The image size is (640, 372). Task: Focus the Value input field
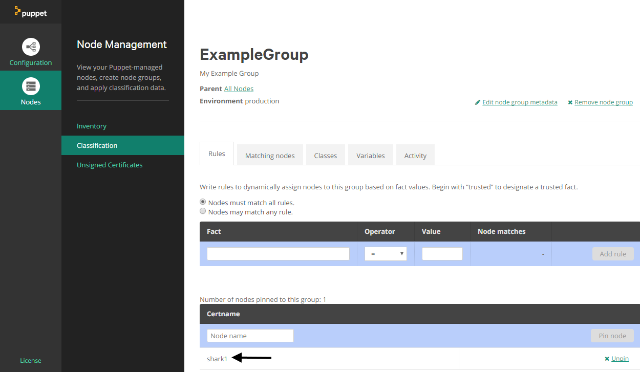click(442, 254)
